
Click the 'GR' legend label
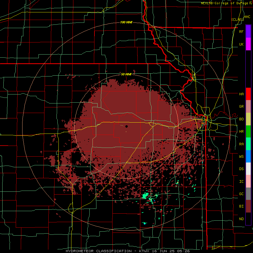[241, 107]
